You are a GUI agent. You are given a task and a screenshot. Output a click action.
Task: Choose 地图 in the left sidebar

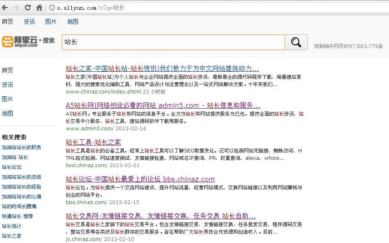7,114
